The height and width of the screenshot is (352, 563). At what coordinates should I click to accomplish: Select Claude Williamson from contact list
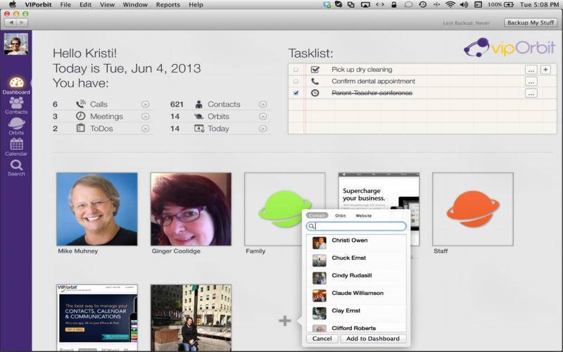point(356,296)
